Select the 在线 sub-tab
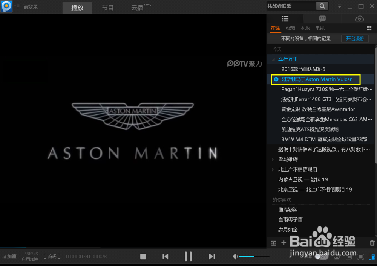 tap(275, 28)
